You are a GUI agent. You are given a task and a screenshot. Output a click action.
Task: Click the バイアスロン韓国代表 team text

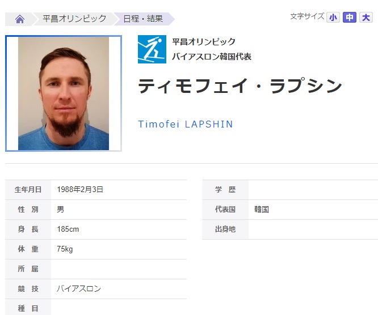pos(212,57)
